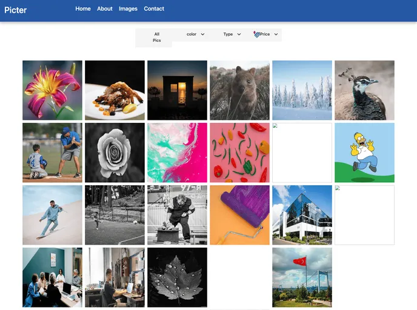Select the leaf with water droplets photo

click(177, 277)
